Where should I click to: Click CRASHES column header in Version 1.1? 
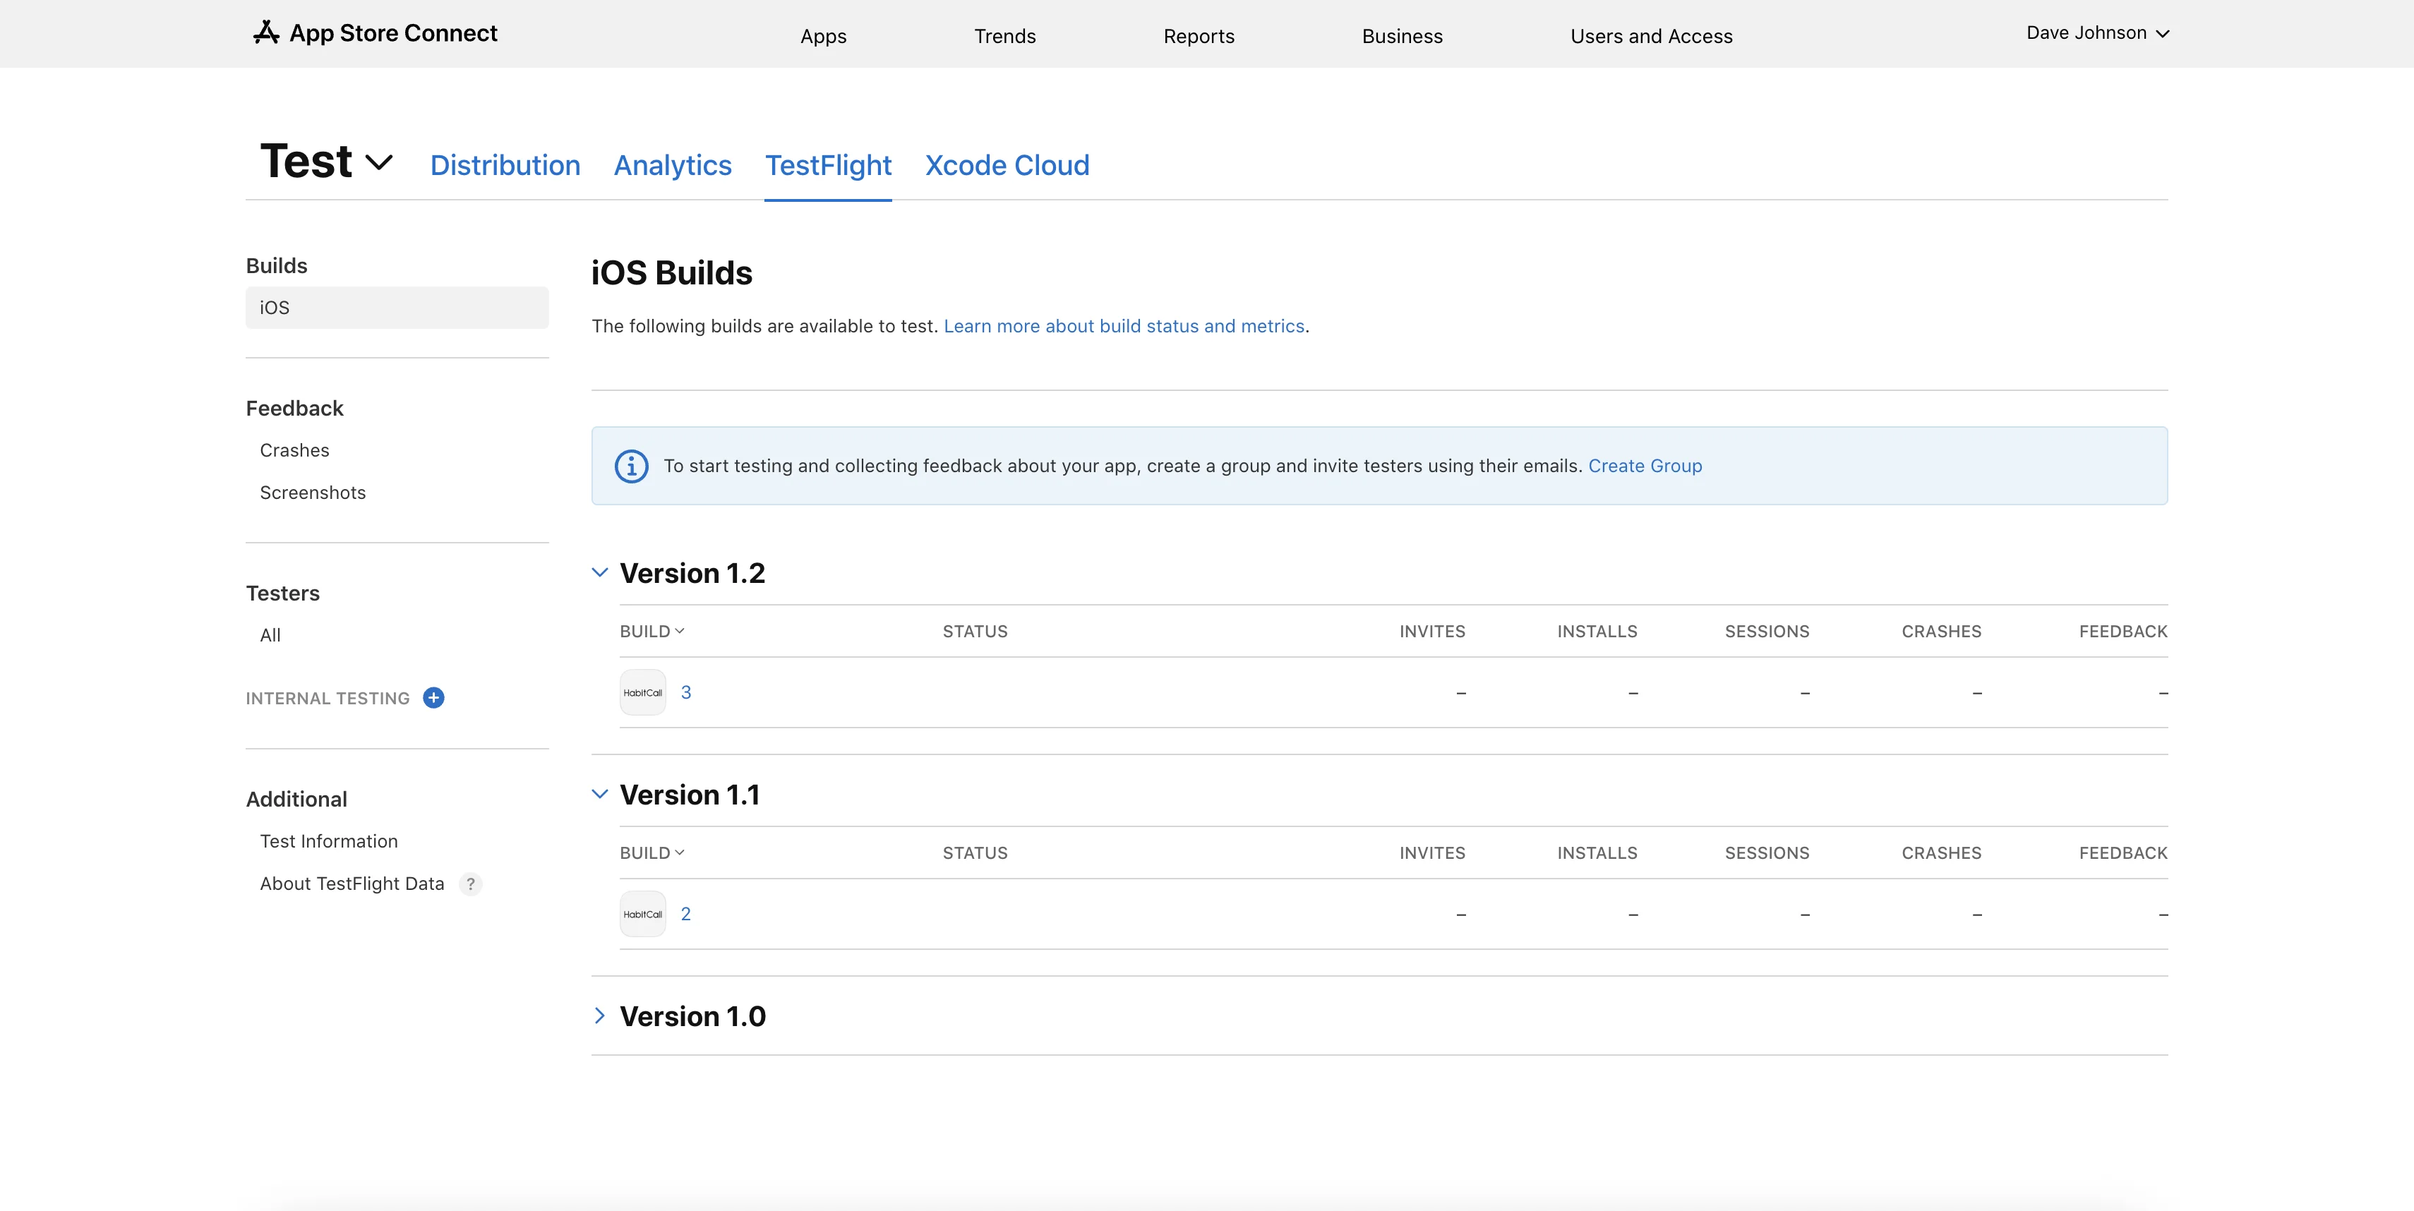(x=1942, y=853)
